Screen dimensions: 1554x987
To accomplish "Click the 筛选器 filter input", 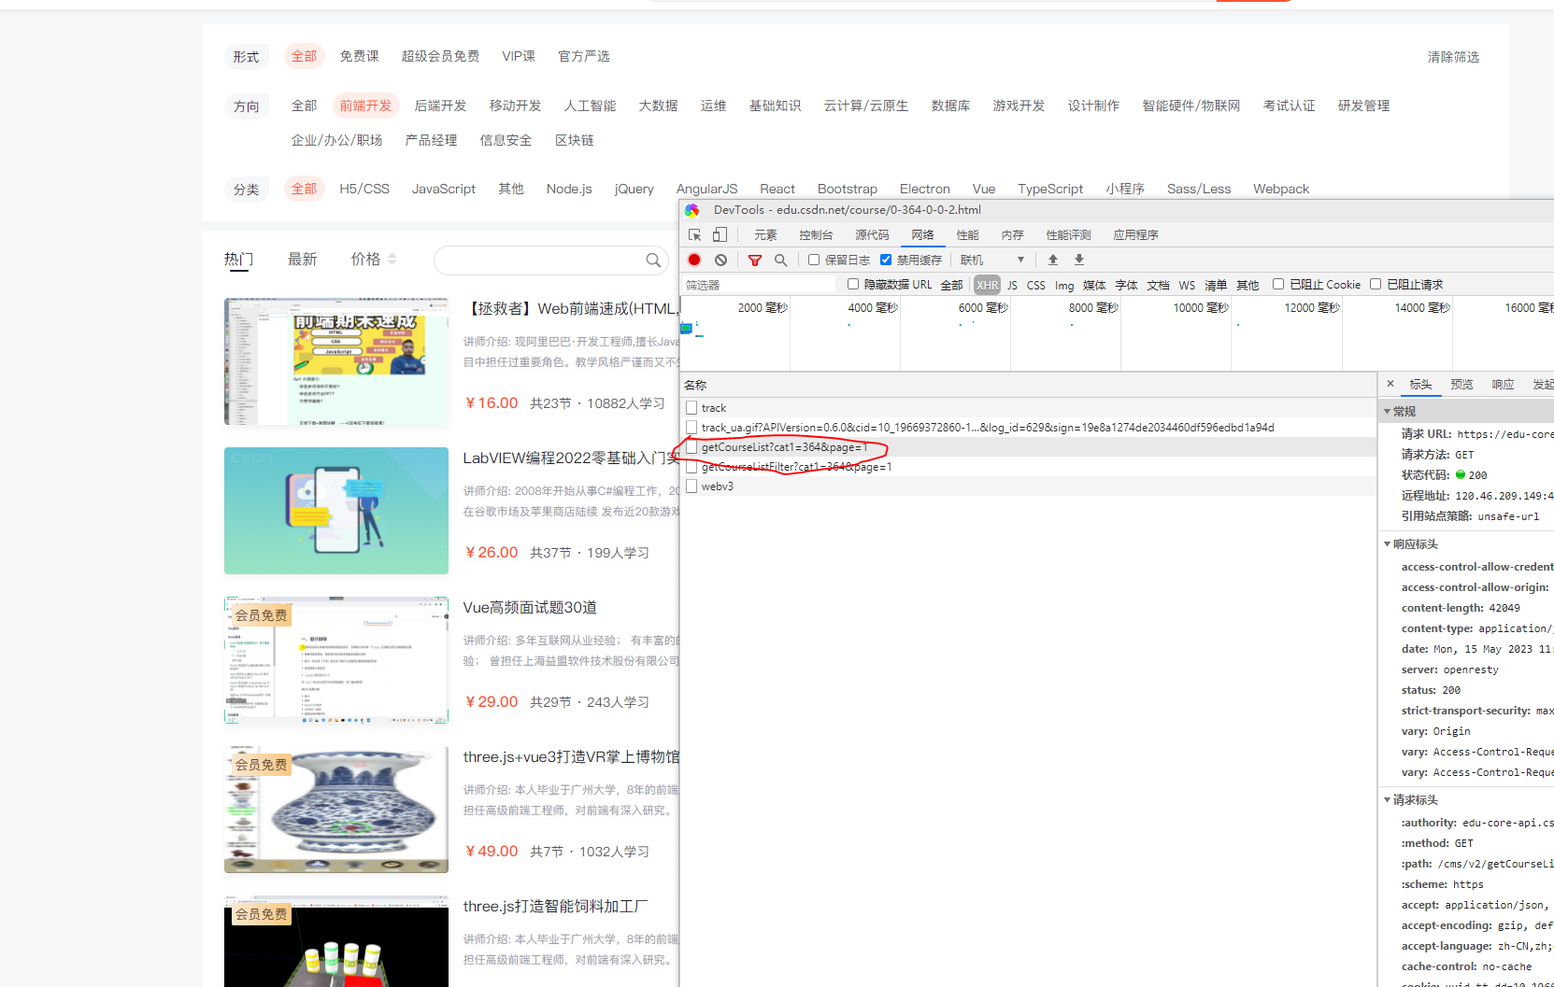I will (x=758, y=285).
